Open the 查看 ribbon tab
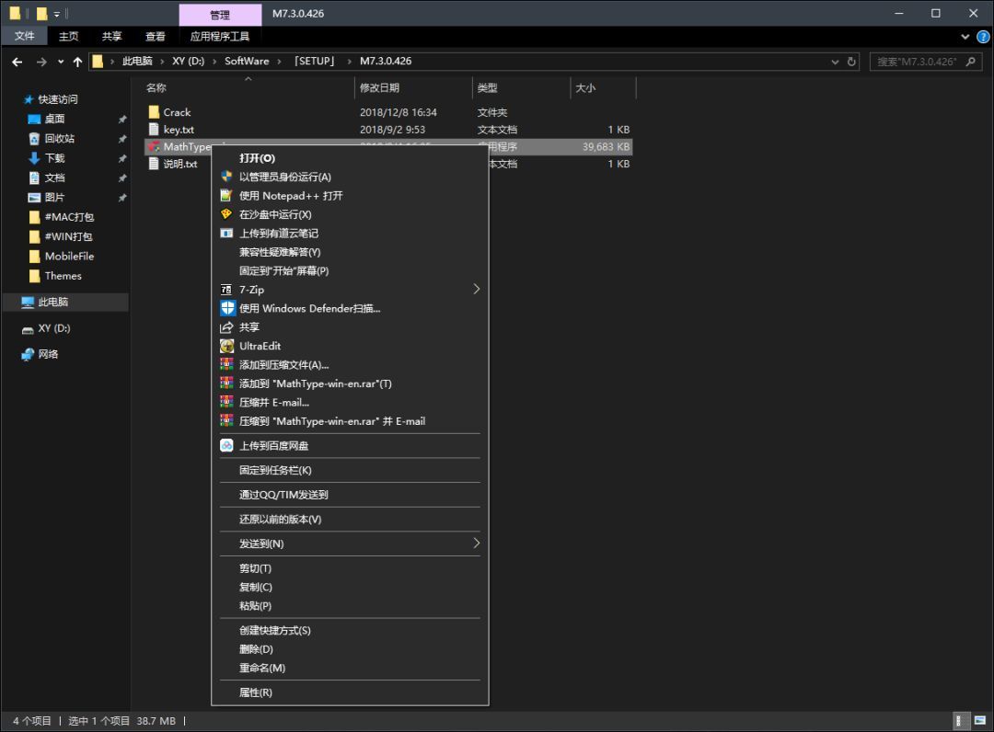Viewport: 994px width, 732px height. coord(155,37)
